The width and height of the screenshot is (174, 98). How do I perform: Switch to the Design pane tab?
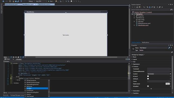pos(7,59)
